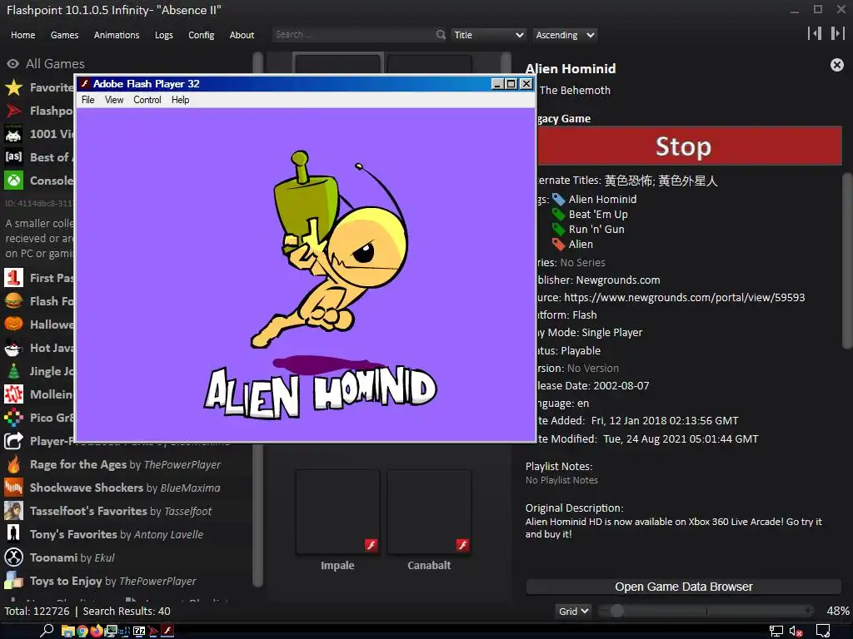Open Firefox from the taskbar
This screenshot has height=639, width=853.
coord(97,631)
